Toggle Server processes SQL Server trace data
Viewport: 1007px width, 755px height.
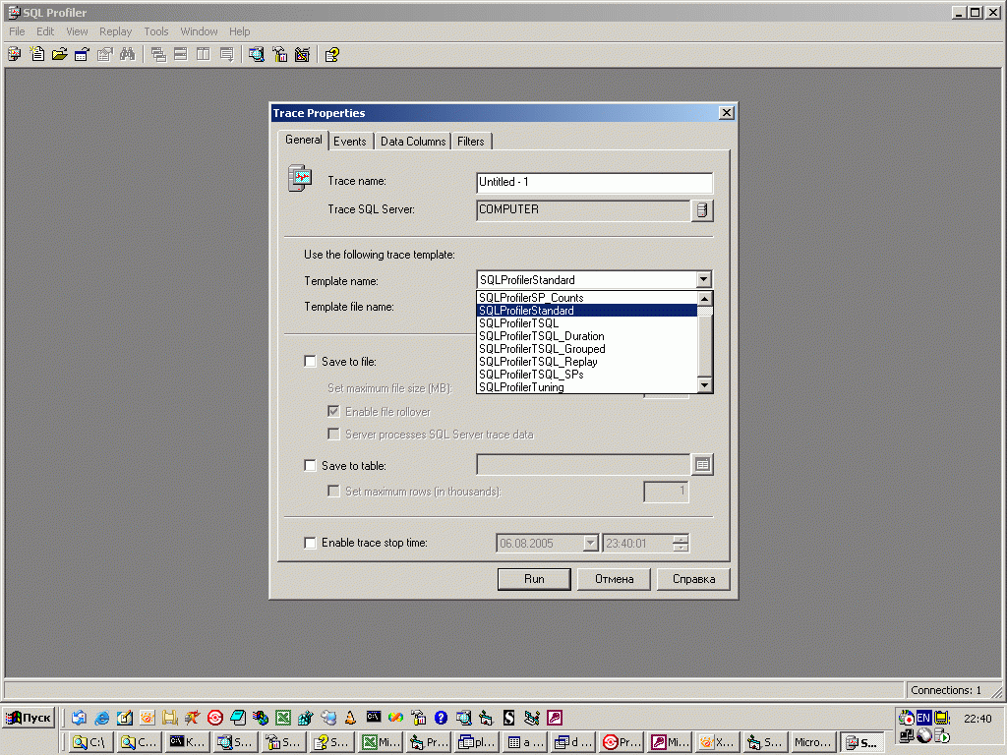pos(333,434)
